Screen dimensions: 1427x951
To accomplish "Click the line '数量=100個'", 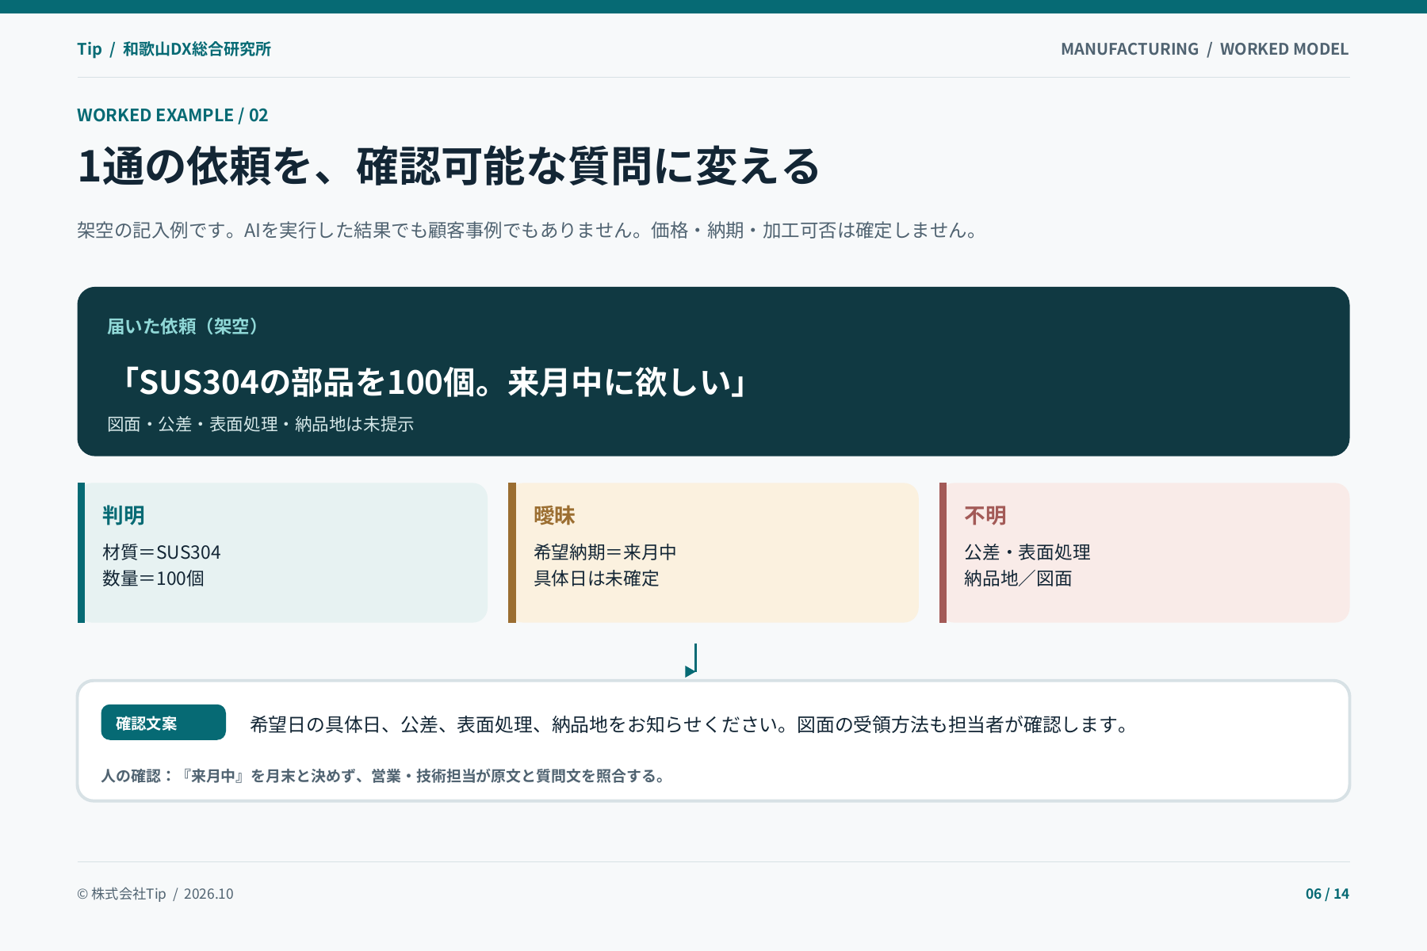I will pyautogui.click(x=153, y=579).
